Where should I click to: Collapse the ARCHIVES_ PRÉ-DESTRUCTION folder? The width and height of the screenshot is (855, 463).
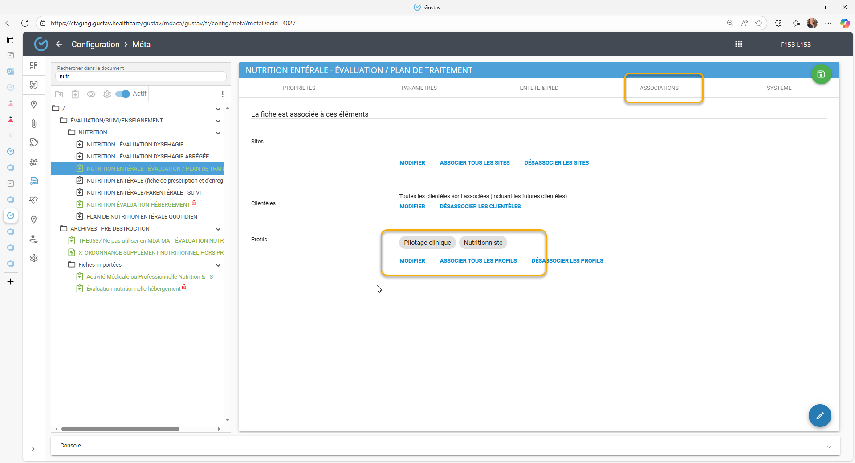pos(218,229)
